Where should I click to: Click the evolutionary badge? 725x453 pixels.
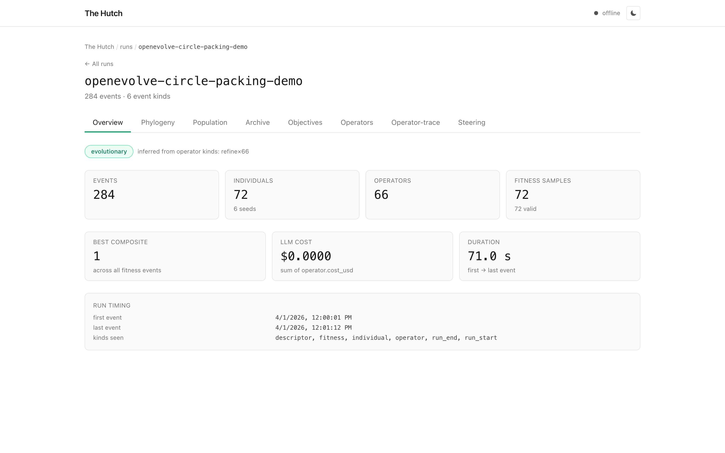pyautogui.click(x=109, y=152)
